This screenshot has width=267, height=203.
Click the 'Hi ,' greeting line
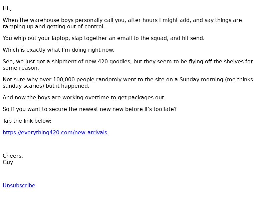pos(7,9)
